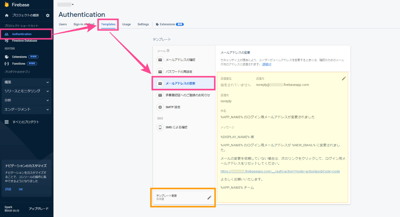Open the external link icon beside 詳細

click(270, 64)
